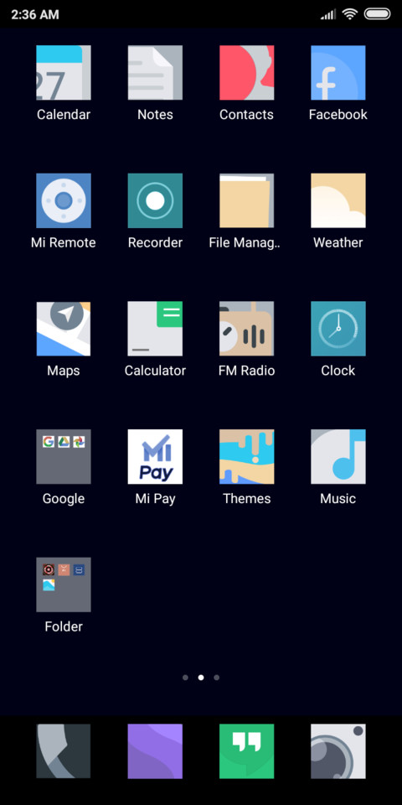Open the Google folder
This screenshot has width=402, height=805.
point(64,456)
